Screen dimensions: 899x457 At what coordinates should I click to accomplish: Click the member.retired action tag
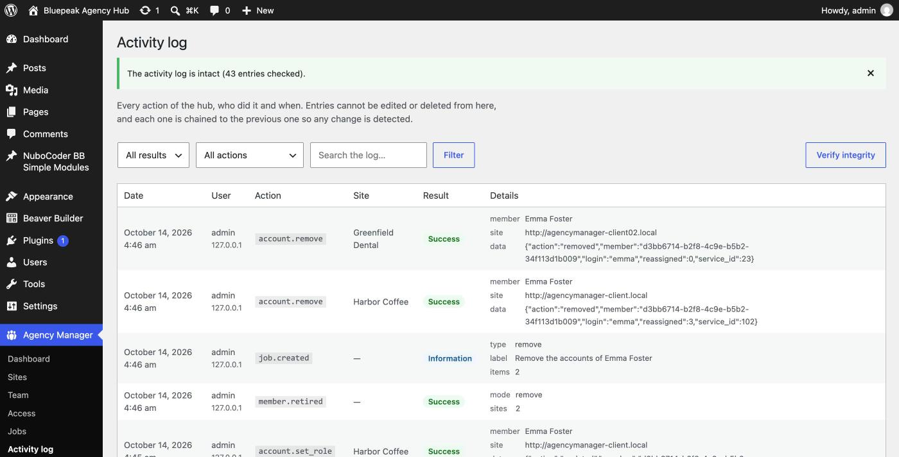point(290,401)
